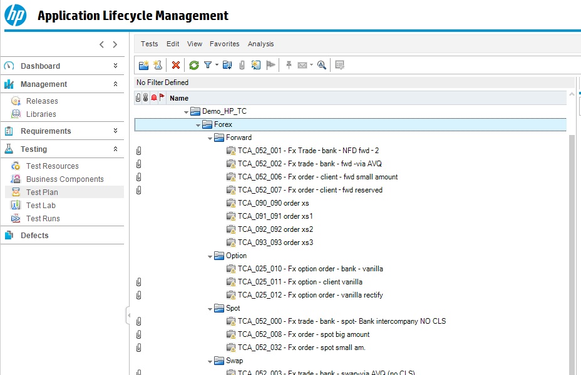This screenshot has height=375, width=581.
Task: Open the Edit menu
Action: [173, 44]
